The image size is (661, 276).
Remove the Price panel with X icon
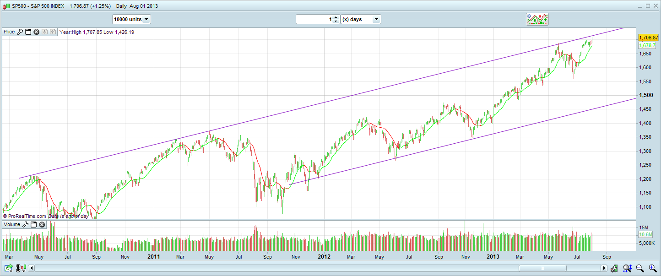point(36,32)
